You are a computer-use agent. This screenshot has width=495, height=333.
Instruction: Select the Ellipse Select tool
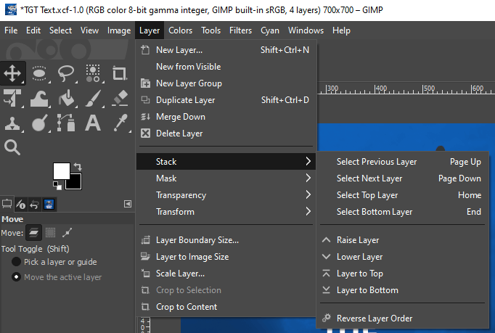[39, 73]
